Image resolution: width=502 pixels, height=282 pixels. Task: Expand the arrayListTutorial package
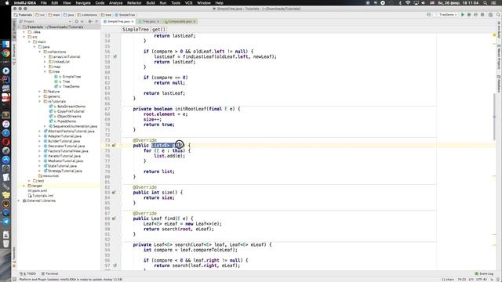click(x=45, y=57)
